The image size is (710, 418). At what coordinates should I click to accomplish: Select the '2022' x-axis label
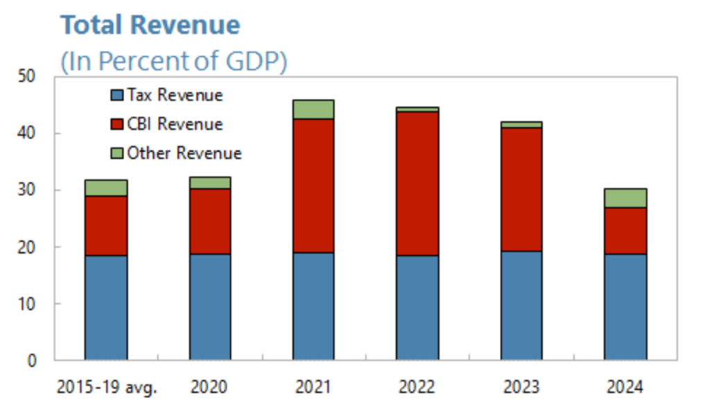click(417, 388)
